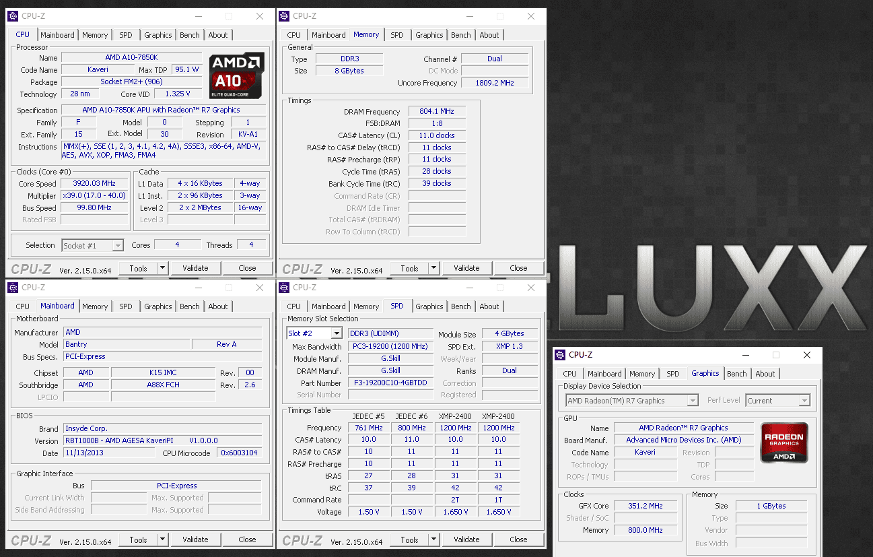Open Tools dropdown arrow in Mainboard window
This screenshot has height=557, width=873.
pyautogui.click(x=162, y=539)
